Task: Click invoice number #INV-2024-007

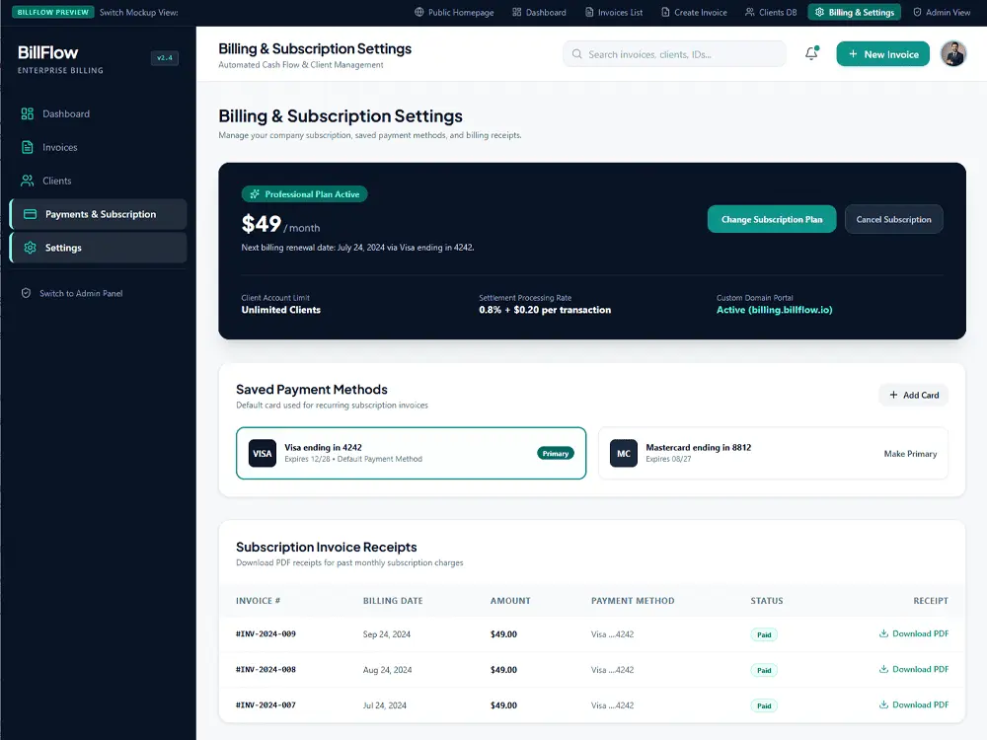Action: pyautogui.click(x=266, y=704)
